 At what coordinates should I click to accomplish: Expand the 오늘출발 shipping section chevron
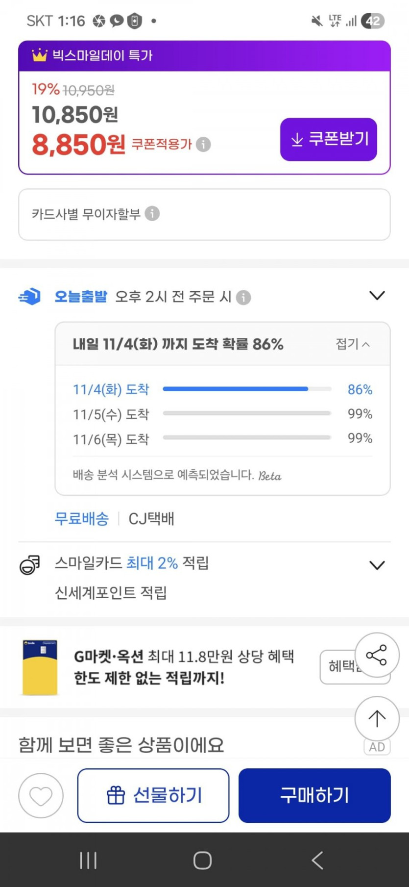[377, 296]
